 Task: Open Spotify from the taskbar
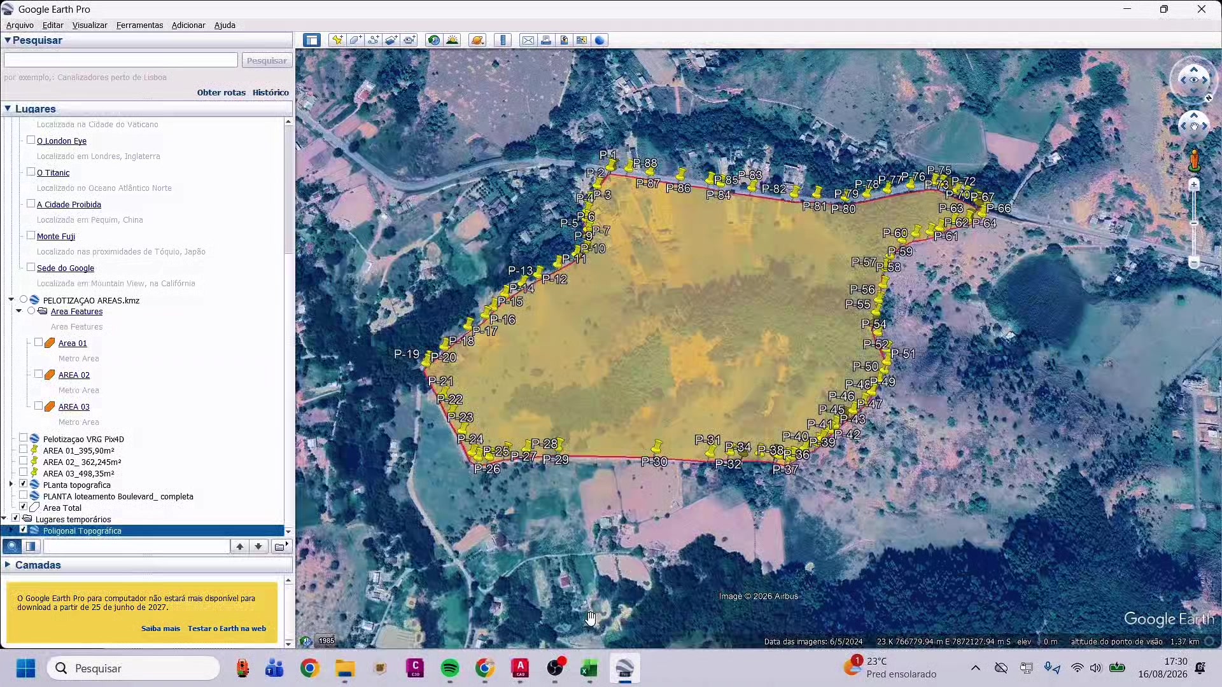point(450,668)
